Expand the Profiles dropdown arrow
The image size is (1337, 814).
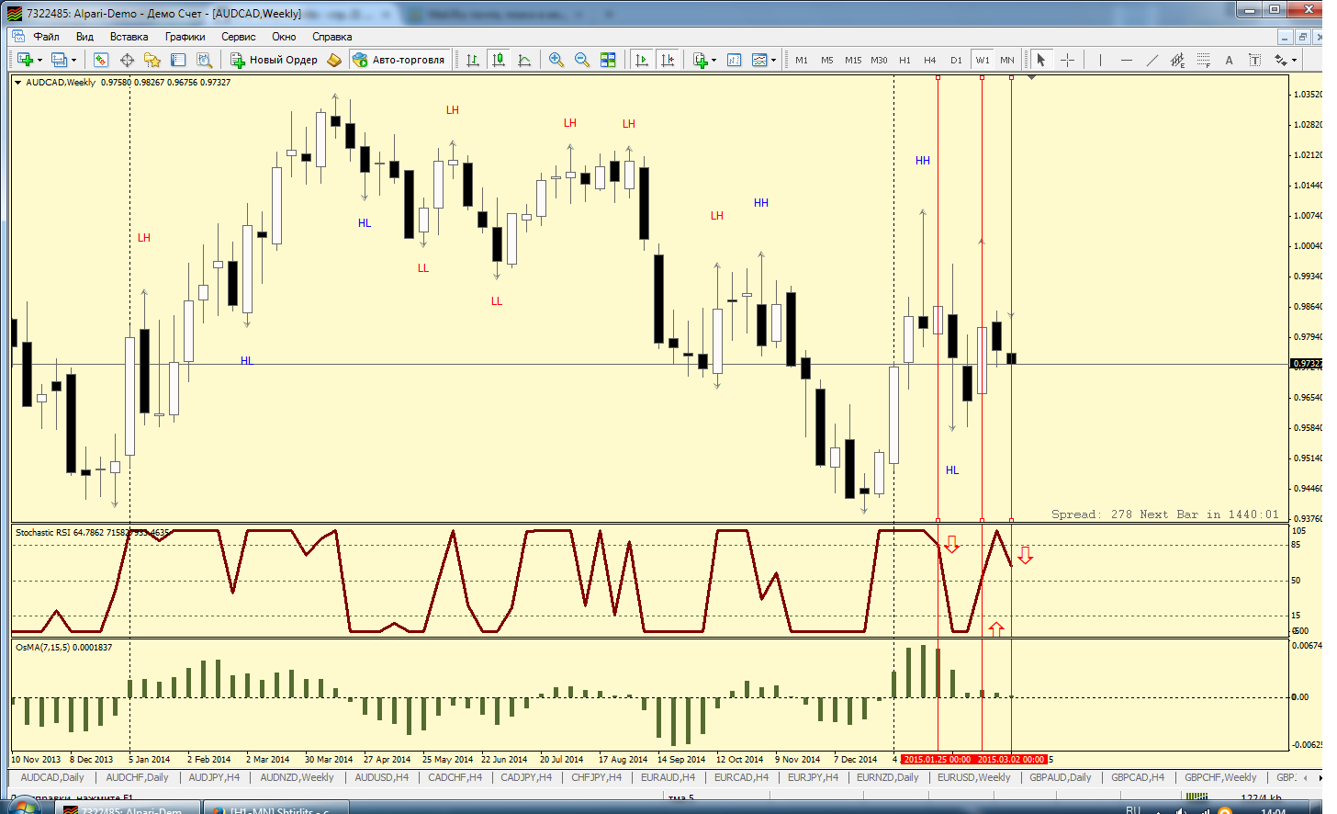[73, 61]
